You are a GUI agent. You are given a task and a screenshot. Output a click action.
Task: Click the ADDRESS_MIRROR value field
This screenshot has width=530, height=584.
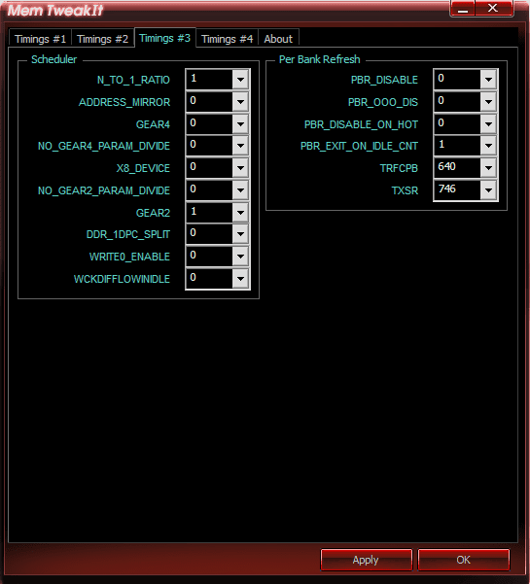pos(209,102)
